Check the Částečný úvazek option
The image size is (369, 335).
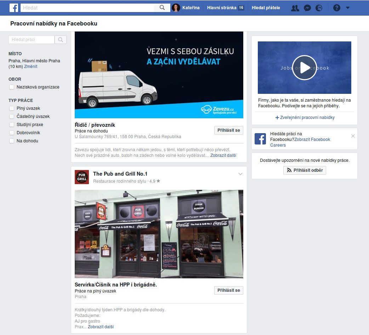[12, 117]
